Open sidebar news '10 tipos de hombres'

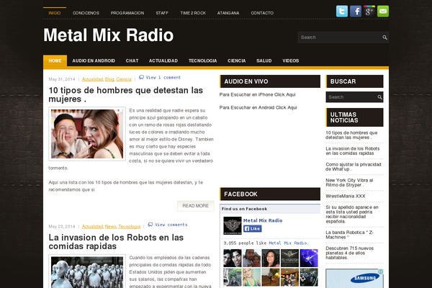coord(351,135)
